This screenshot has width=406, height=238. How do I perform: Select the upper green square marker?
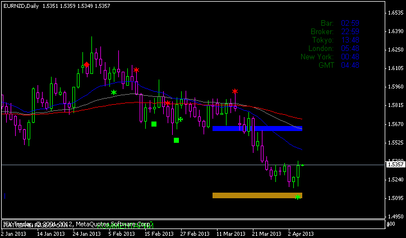coord(154,124)
